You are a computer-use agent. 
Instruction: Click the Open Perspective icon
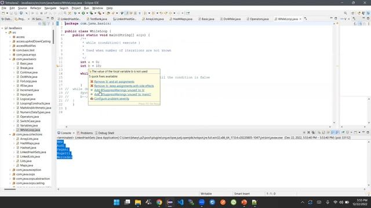click(x=353, y=13)
